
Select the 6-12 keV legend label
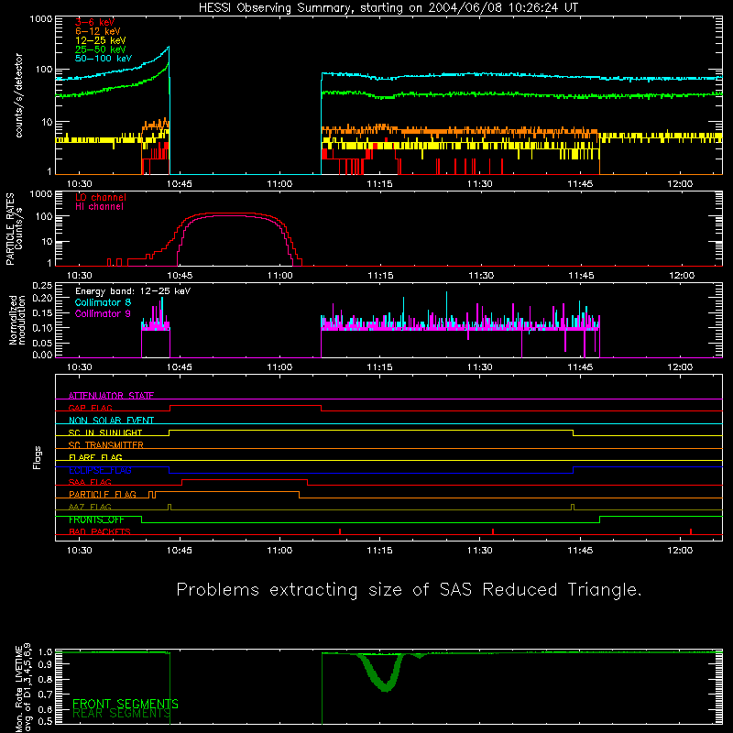97,31
